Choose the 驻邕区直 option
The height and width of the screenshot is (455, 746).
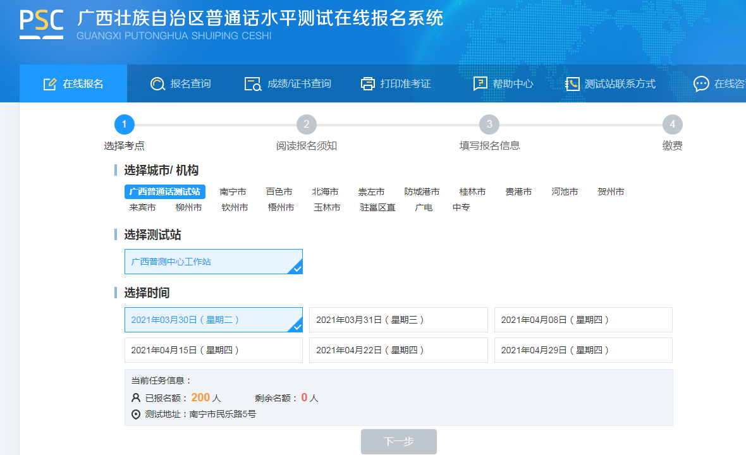(x=378, y=207)
